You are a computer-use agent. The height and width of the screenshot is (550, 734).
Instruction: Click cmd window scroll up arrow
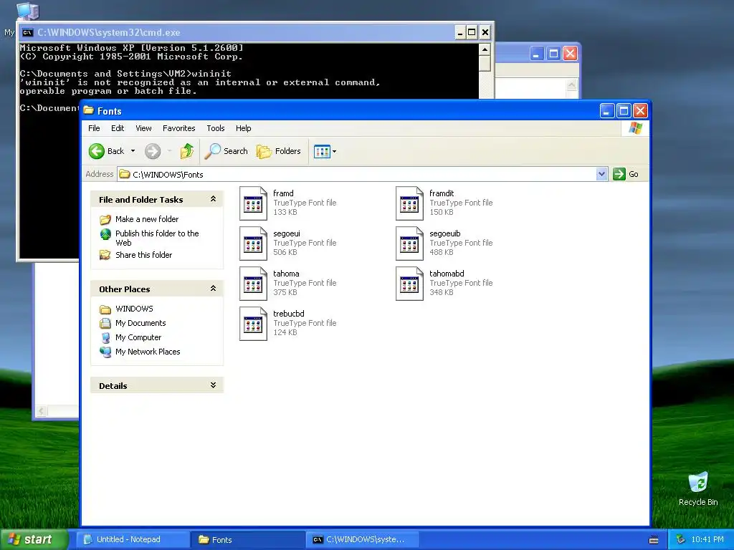(x=485, y=49)
